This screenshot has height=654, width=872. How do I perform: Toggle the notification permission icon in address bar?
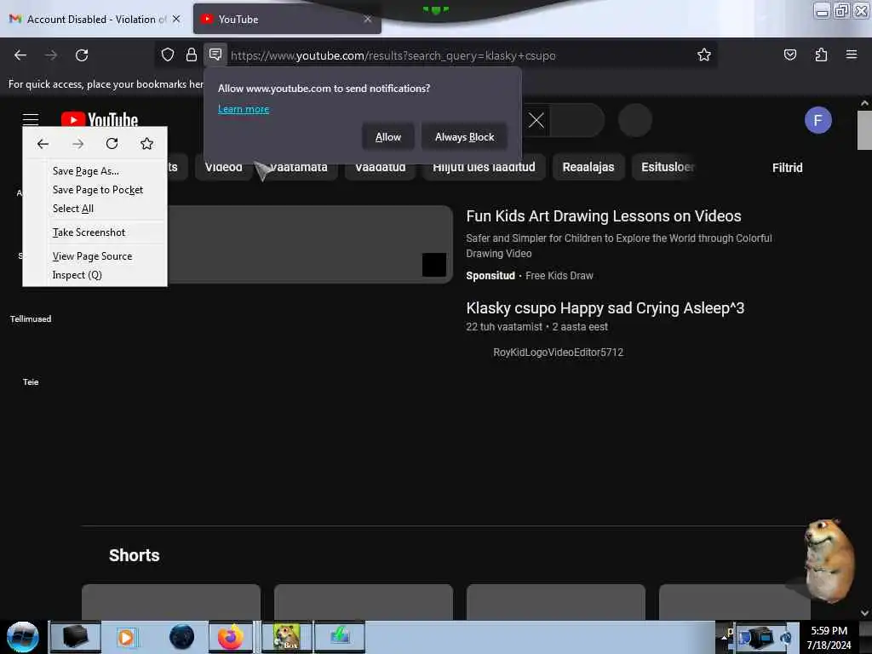[x=215, y=54]
